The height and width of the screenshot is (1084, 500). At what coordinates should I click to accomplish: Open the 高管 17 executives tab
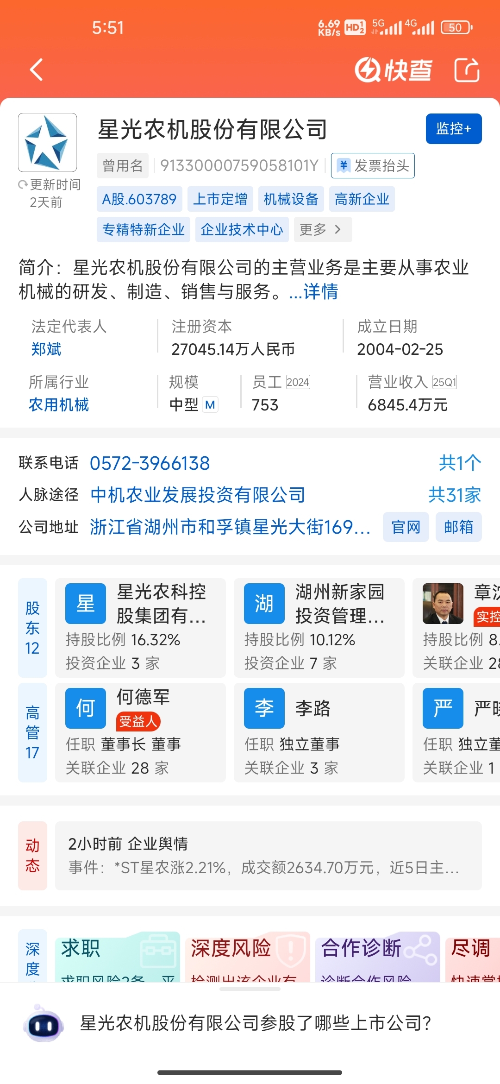click(x=32, y=732)
